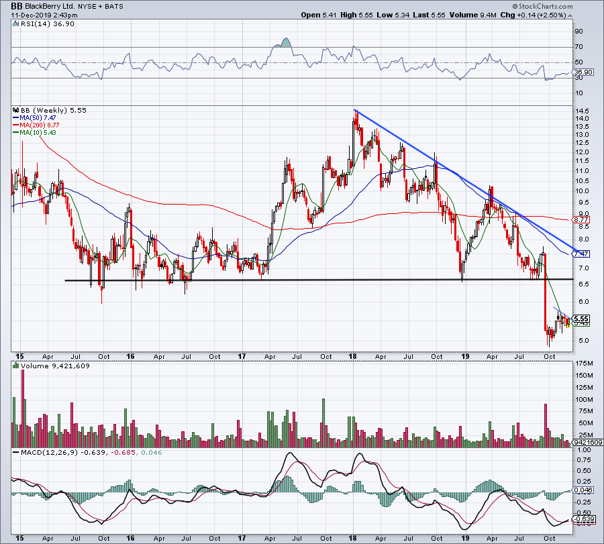Click the 0.046 histogram tag on MACD axis
This screenshot has width=604, height=544.
point(583,490)
